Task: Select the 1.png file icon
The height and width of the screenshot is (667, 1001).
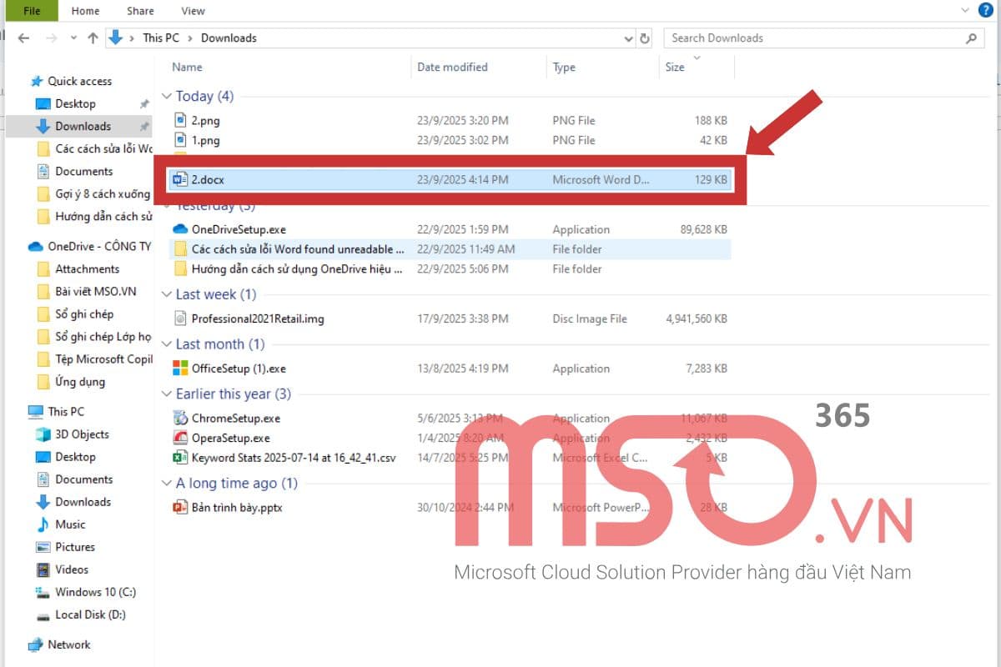Action: tap(180, 140)
